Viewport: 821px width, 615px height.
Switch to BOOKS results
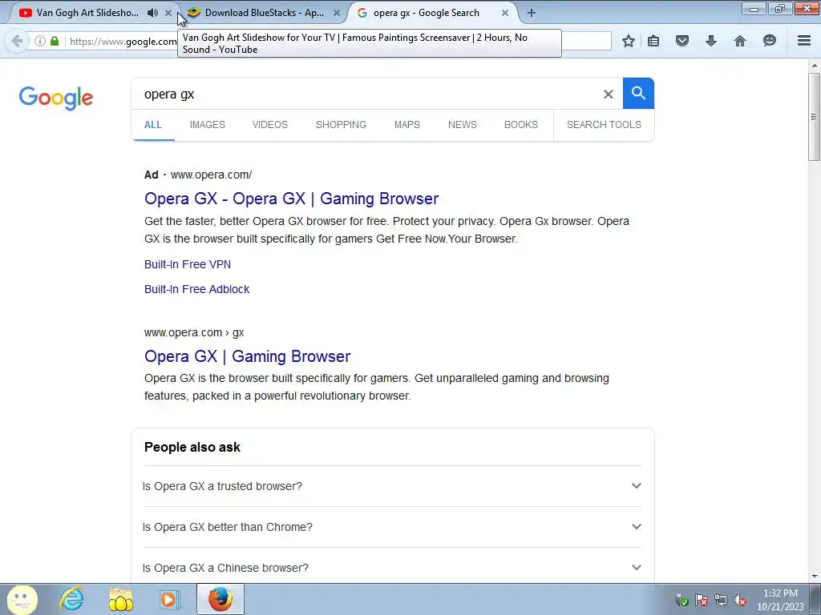pos(521,124)
